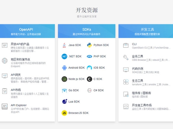Follow the iOS SDK link
The width and height of the screenshot is (173, 129).
tap(99, 68)
